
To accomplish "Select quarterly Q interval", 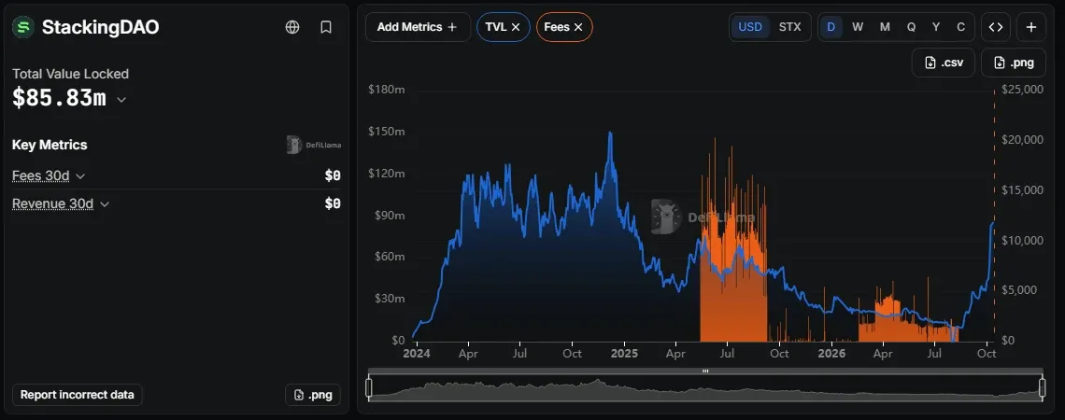I will click(x=912, y=27).
